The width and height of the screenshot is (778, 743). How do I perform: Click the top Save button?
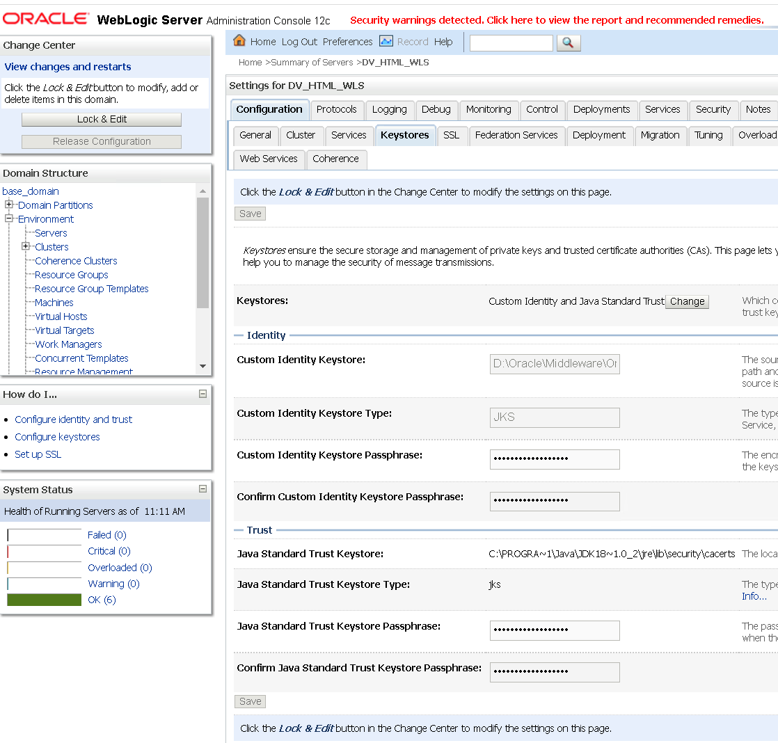click(250, 214)
